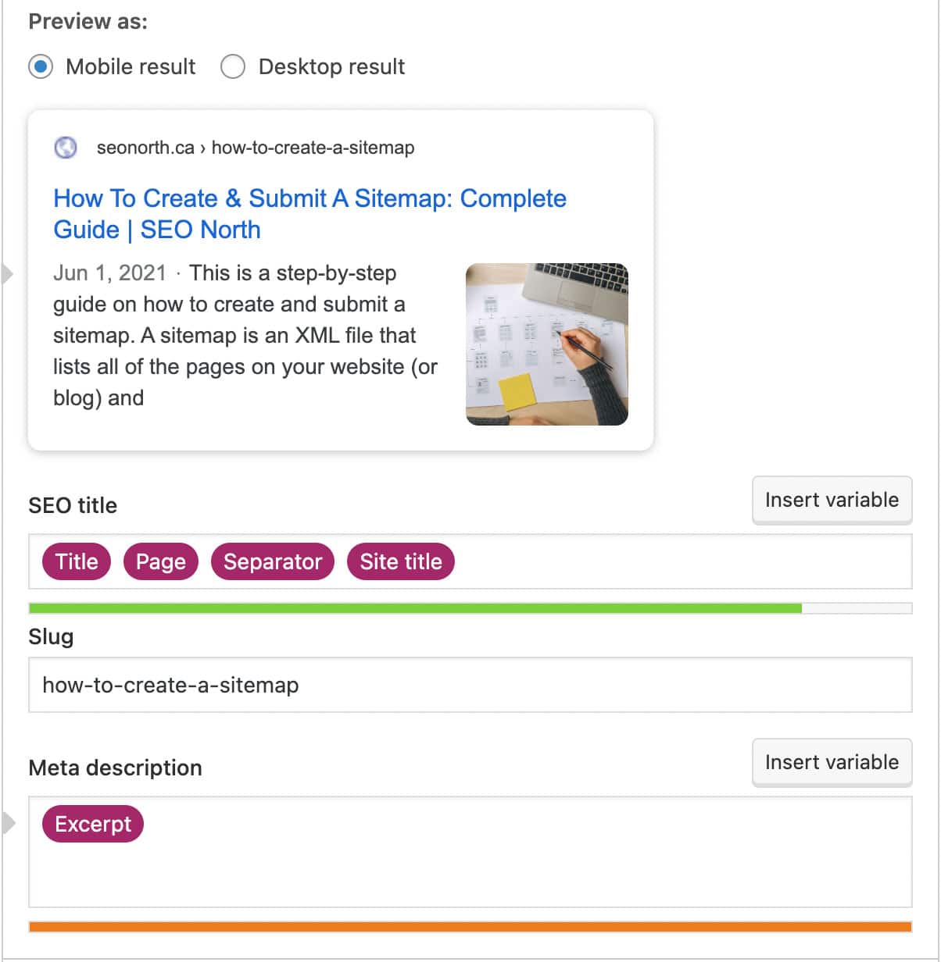This screenshot has height=962, width=941.
Task: Click the sitemap planning thumbnail image
Action: click(x=547, y=344)
